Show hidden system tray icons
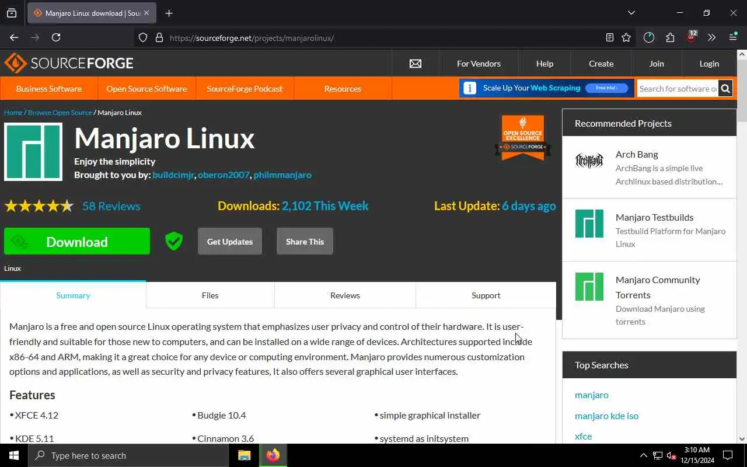Screen dimensions: 747x467 point(644,455)
